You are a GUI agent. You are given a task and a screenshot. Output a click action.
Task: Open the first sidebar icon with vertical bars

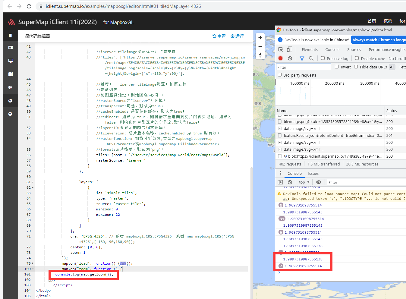pyautogui.click(x=11, y=36)
